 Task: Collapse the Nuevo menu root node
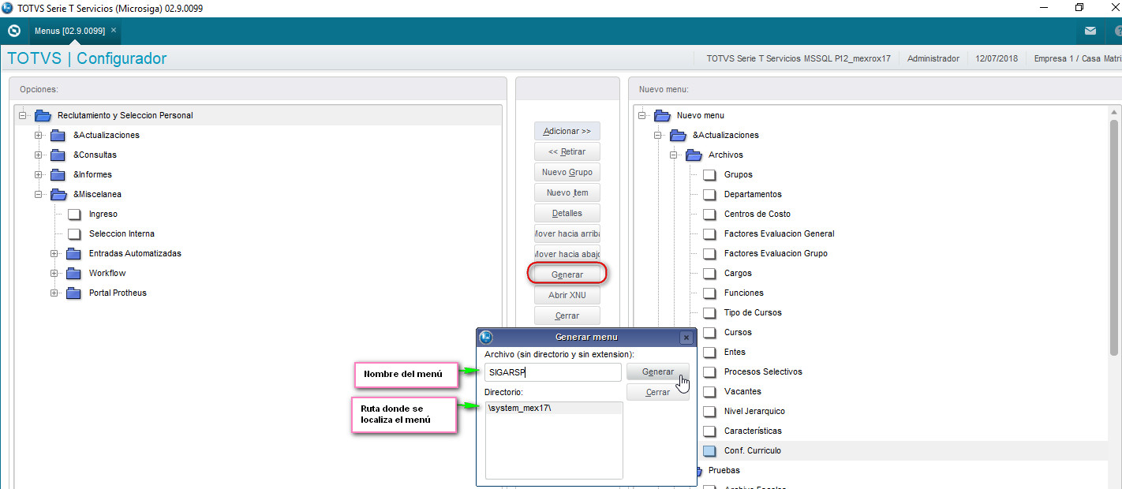pos(643,115)
